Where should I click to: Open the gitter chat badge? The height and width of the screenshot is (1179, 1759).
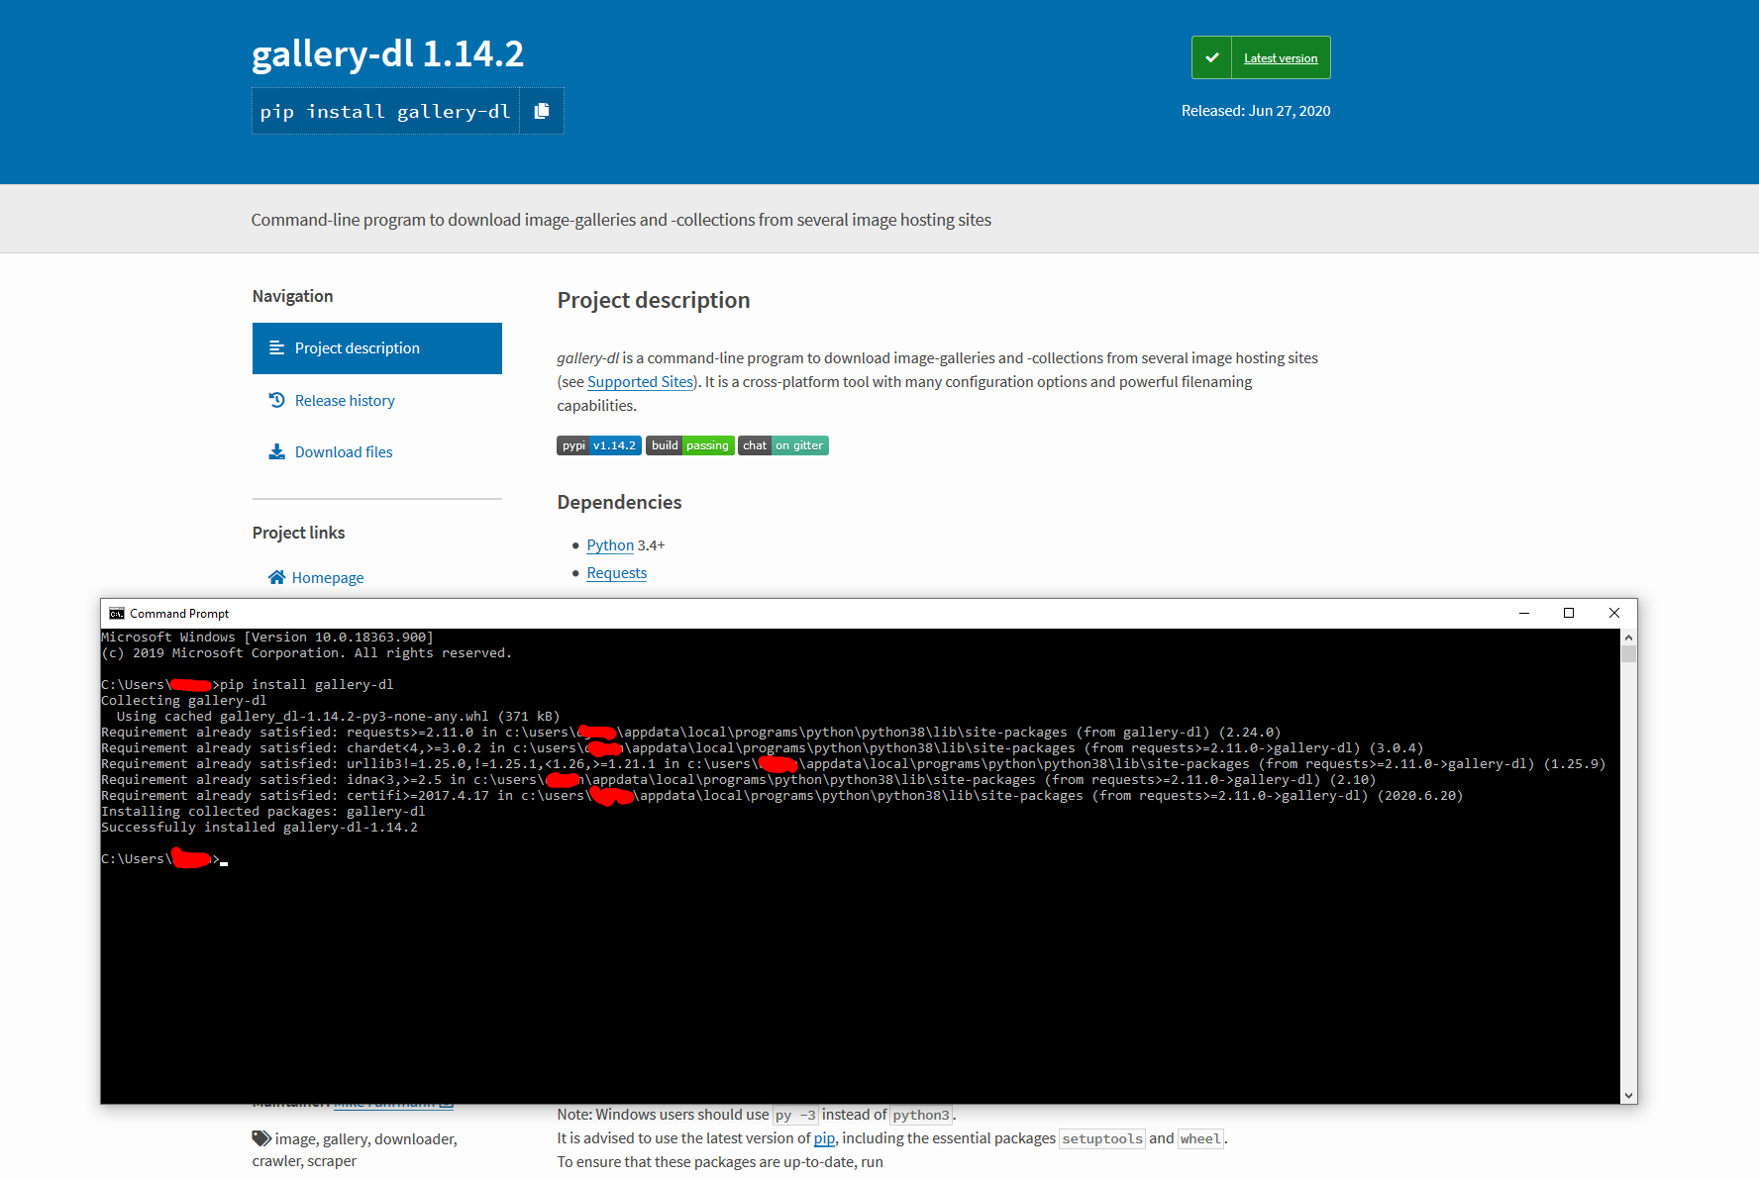782,444
